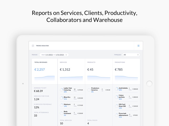
Task: Click the Products trend chart
Action: [x=99, y=78]
